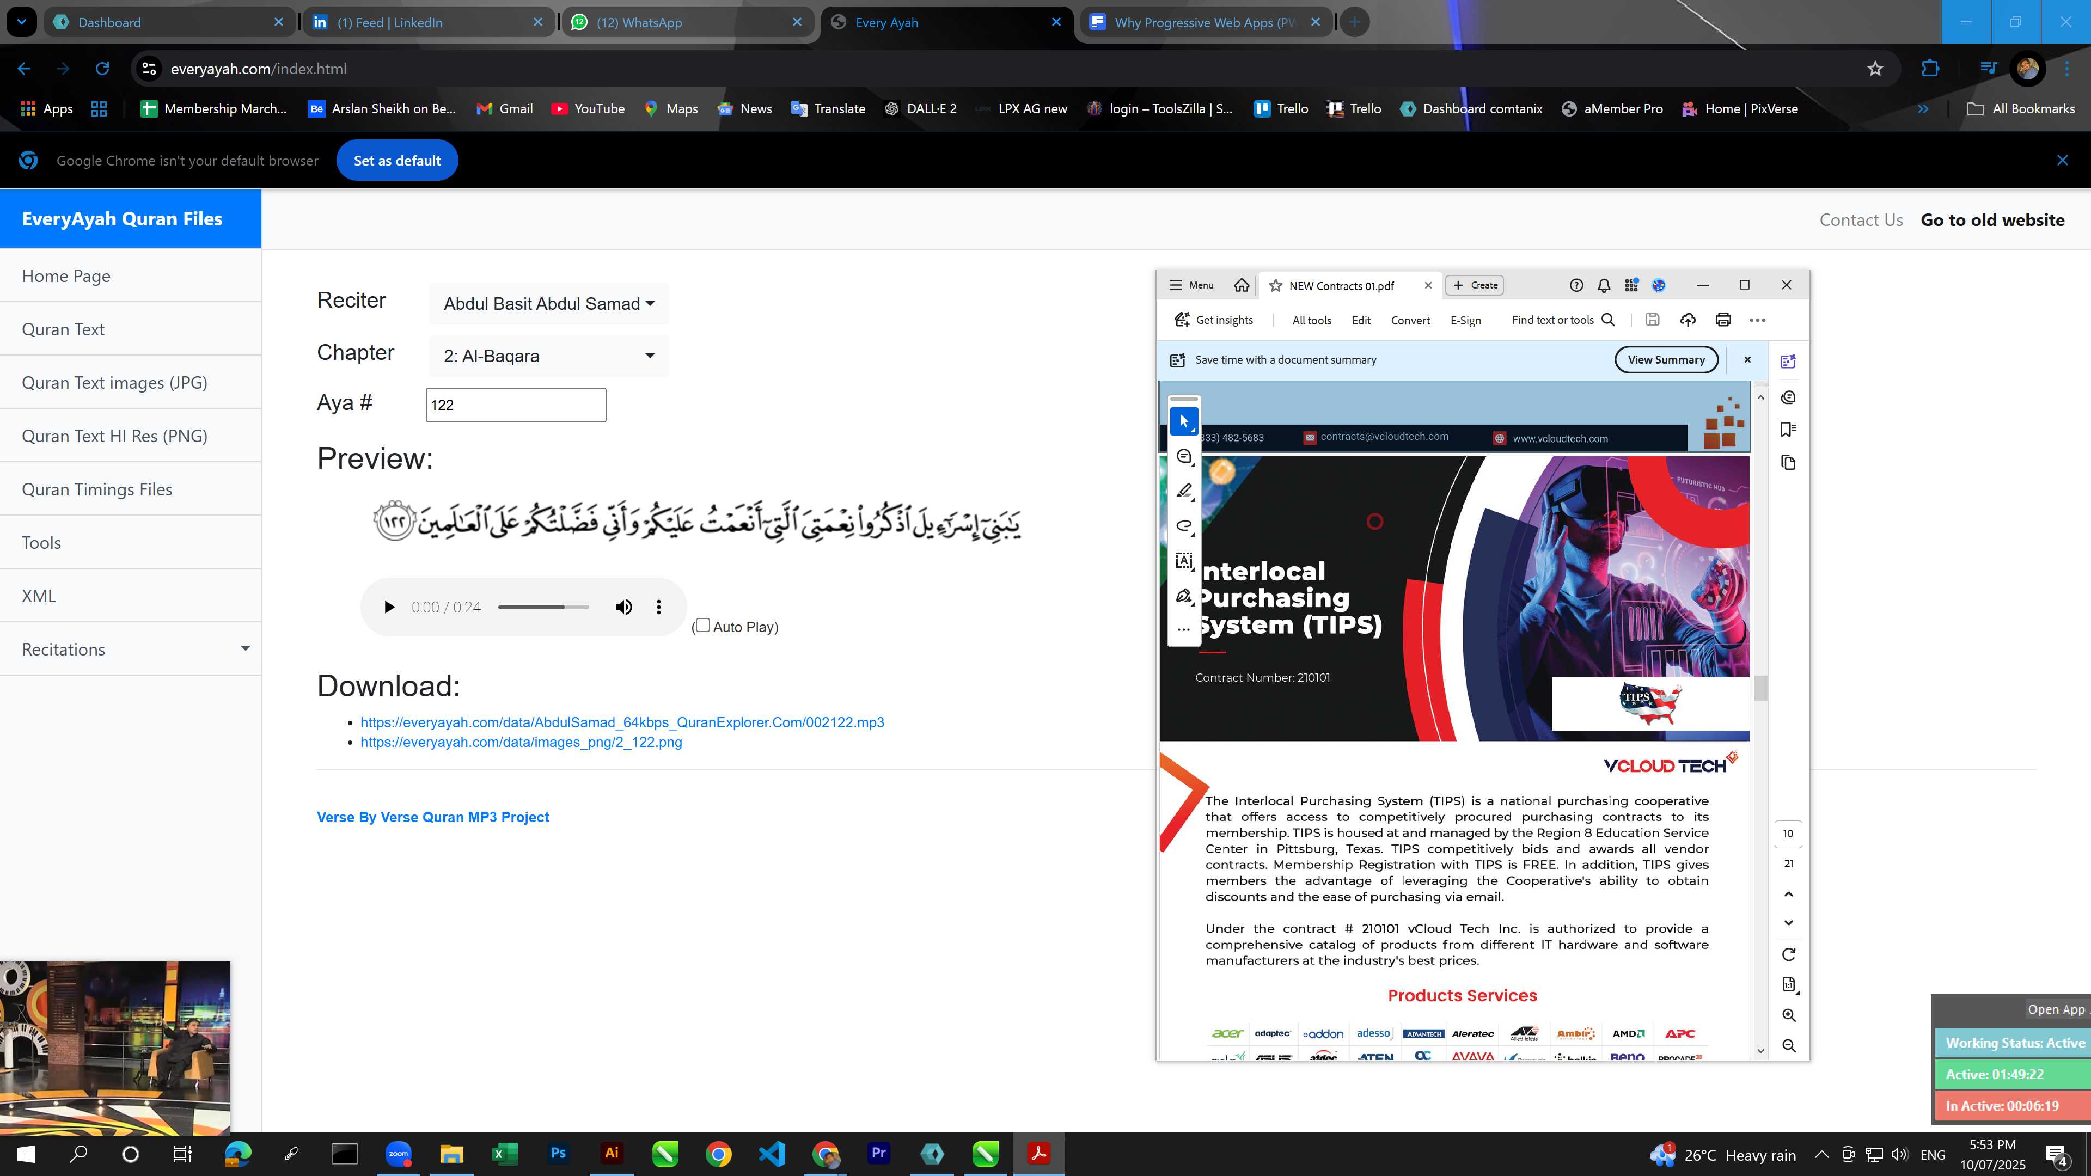2091x1176 pixels.
Task: Open Acrobat notifications bell
Action: [x=1604, y=285]
